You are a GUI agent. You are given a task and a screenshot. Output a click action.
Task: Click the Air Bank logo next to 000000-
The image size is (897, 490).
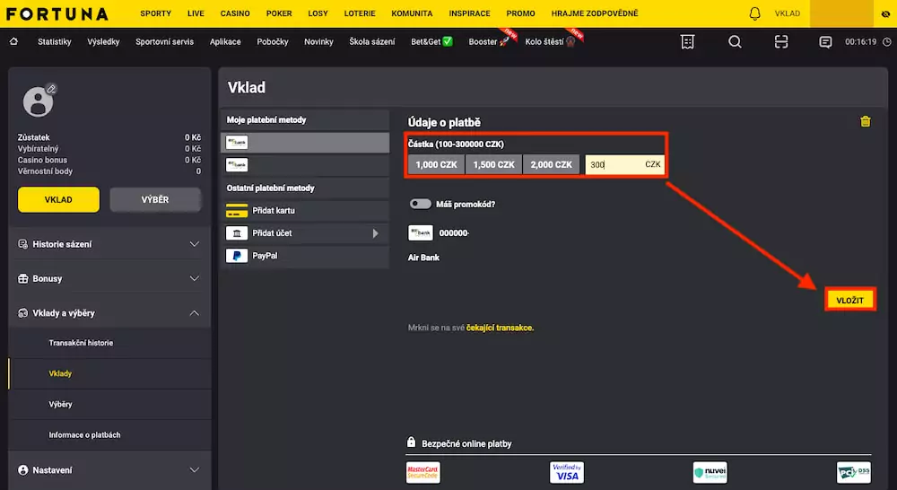(x=421, y=233)
